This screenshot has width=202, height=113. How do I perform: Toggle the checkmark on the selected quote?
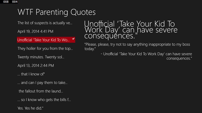point(73,39)
